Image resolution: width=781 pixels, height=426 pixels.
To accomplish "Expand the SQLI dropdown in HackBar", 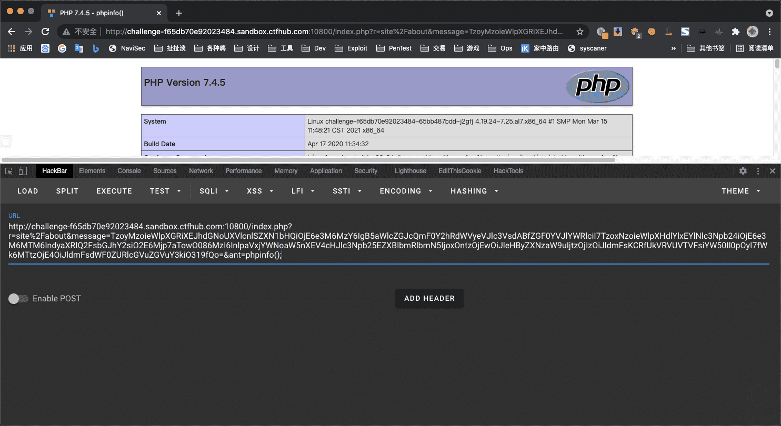I will tap(214, 191).
